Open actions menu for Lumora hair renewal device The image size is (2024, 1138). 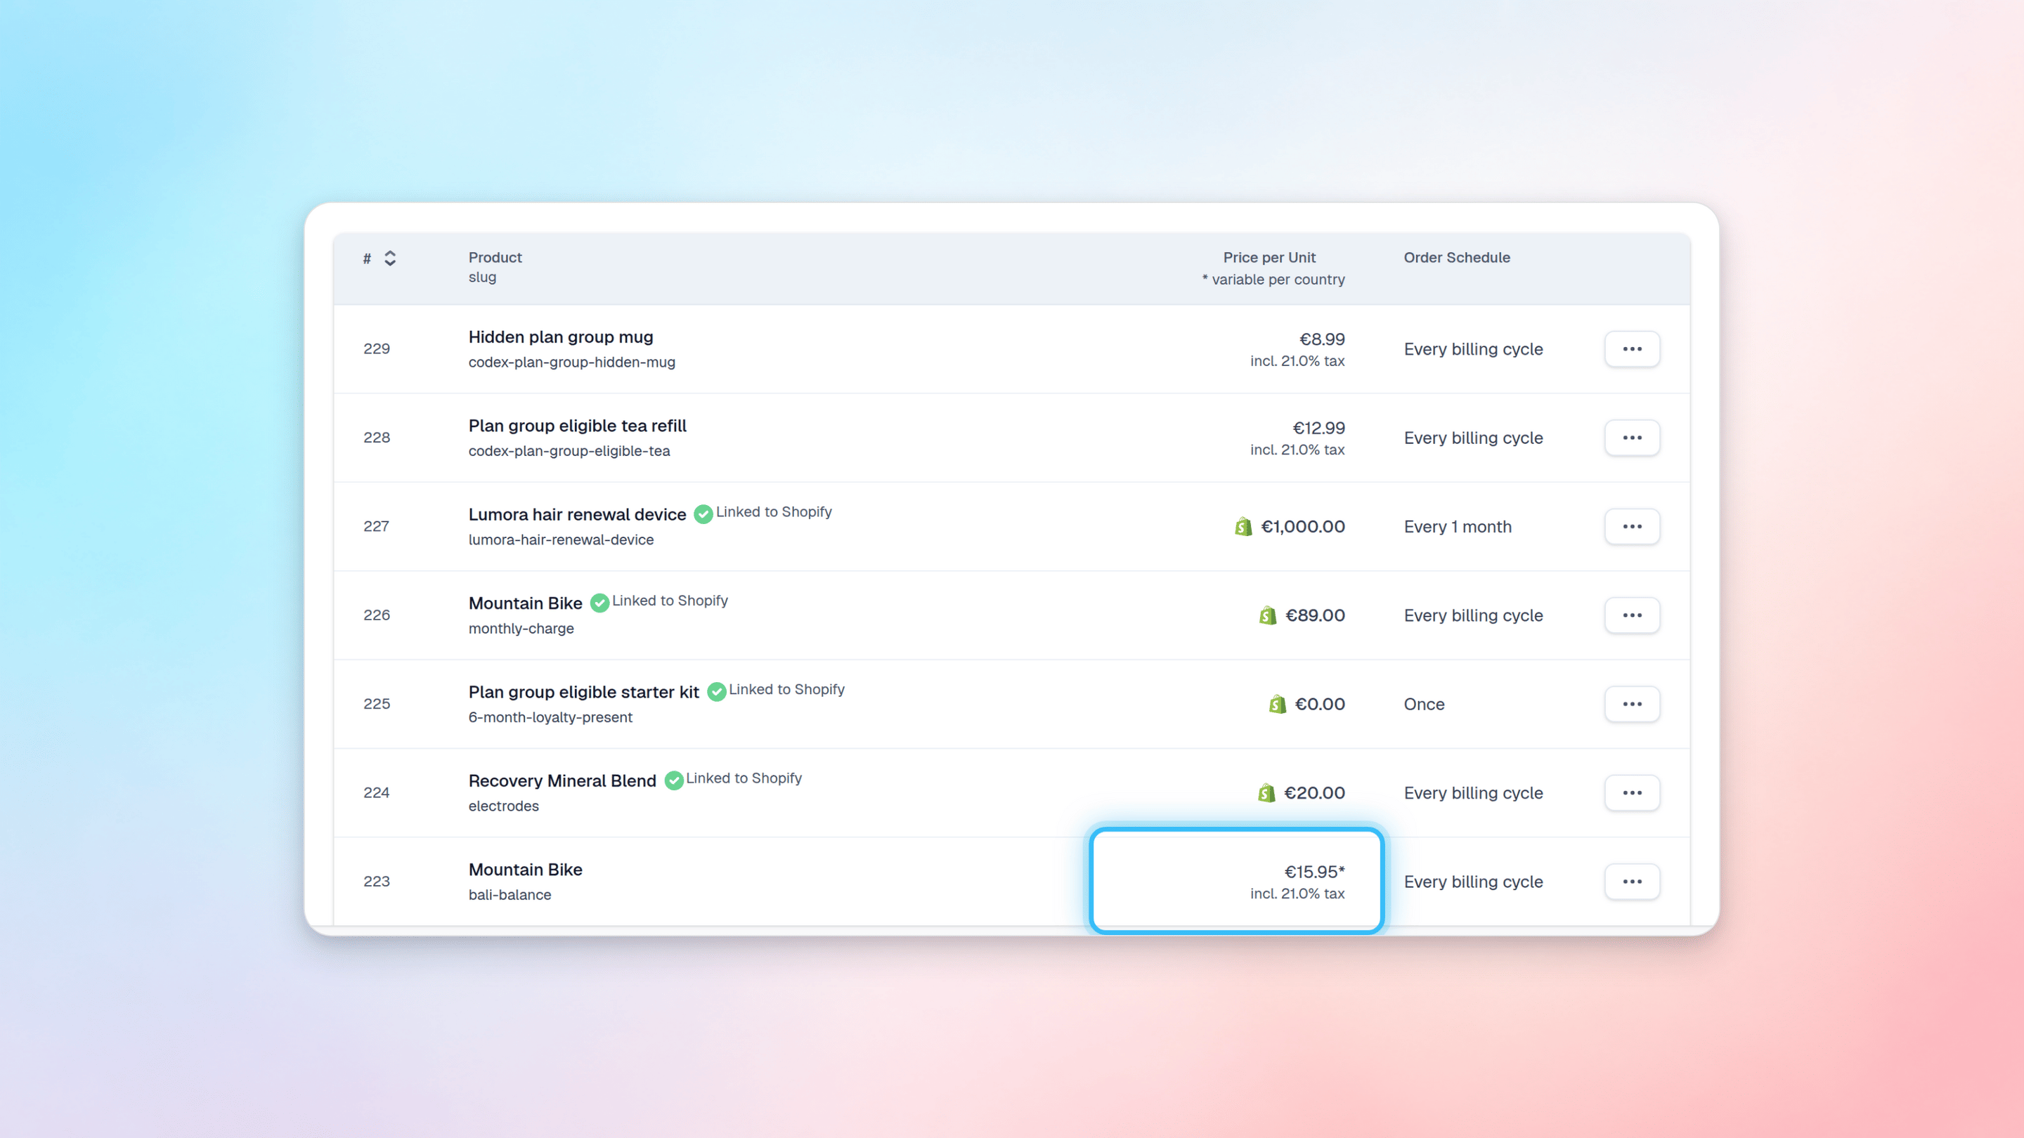pyautogui.click(x=1632, y=526)
